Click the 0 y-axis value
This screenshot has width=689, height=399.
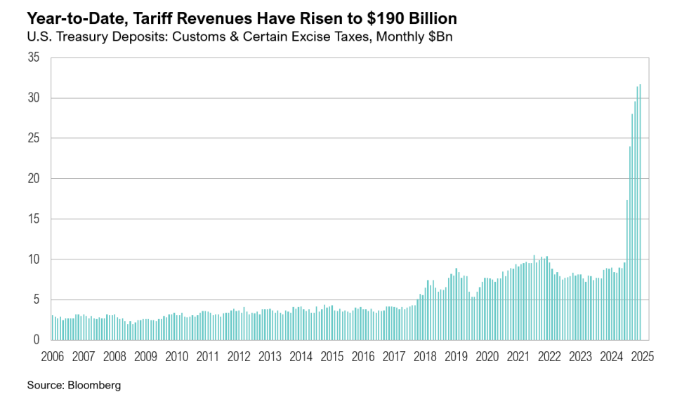coord(36,340)
